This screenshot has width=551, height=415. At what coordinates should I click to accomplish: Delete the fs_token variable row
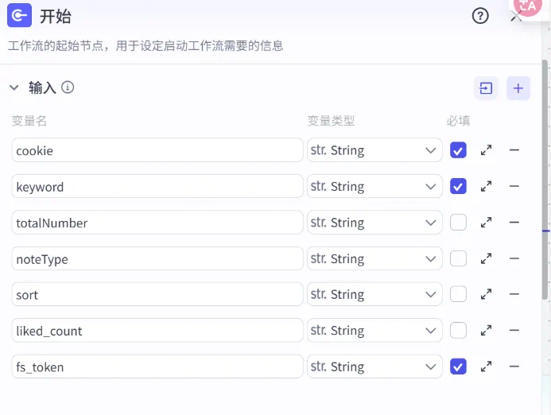pos(514,367)
